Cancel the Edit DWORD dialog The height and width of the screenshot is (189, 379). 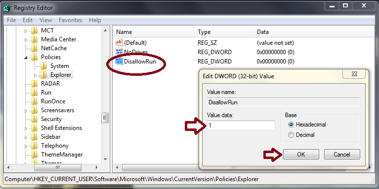pos(342,155)
